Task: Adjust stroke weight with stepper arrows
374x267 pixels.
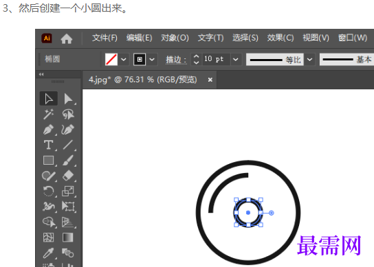Action: click(196, 59)
